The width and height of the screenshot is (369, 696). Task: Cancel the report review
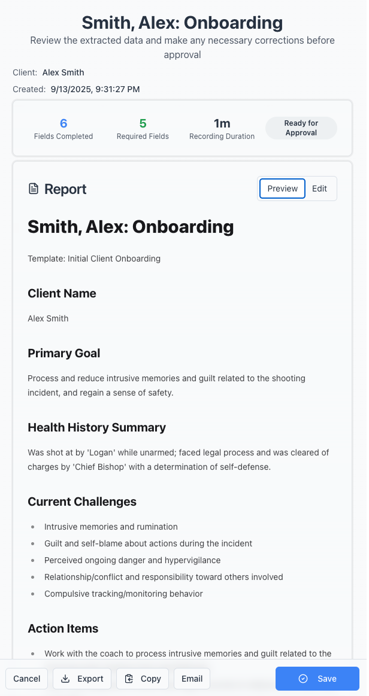[26, 679]
